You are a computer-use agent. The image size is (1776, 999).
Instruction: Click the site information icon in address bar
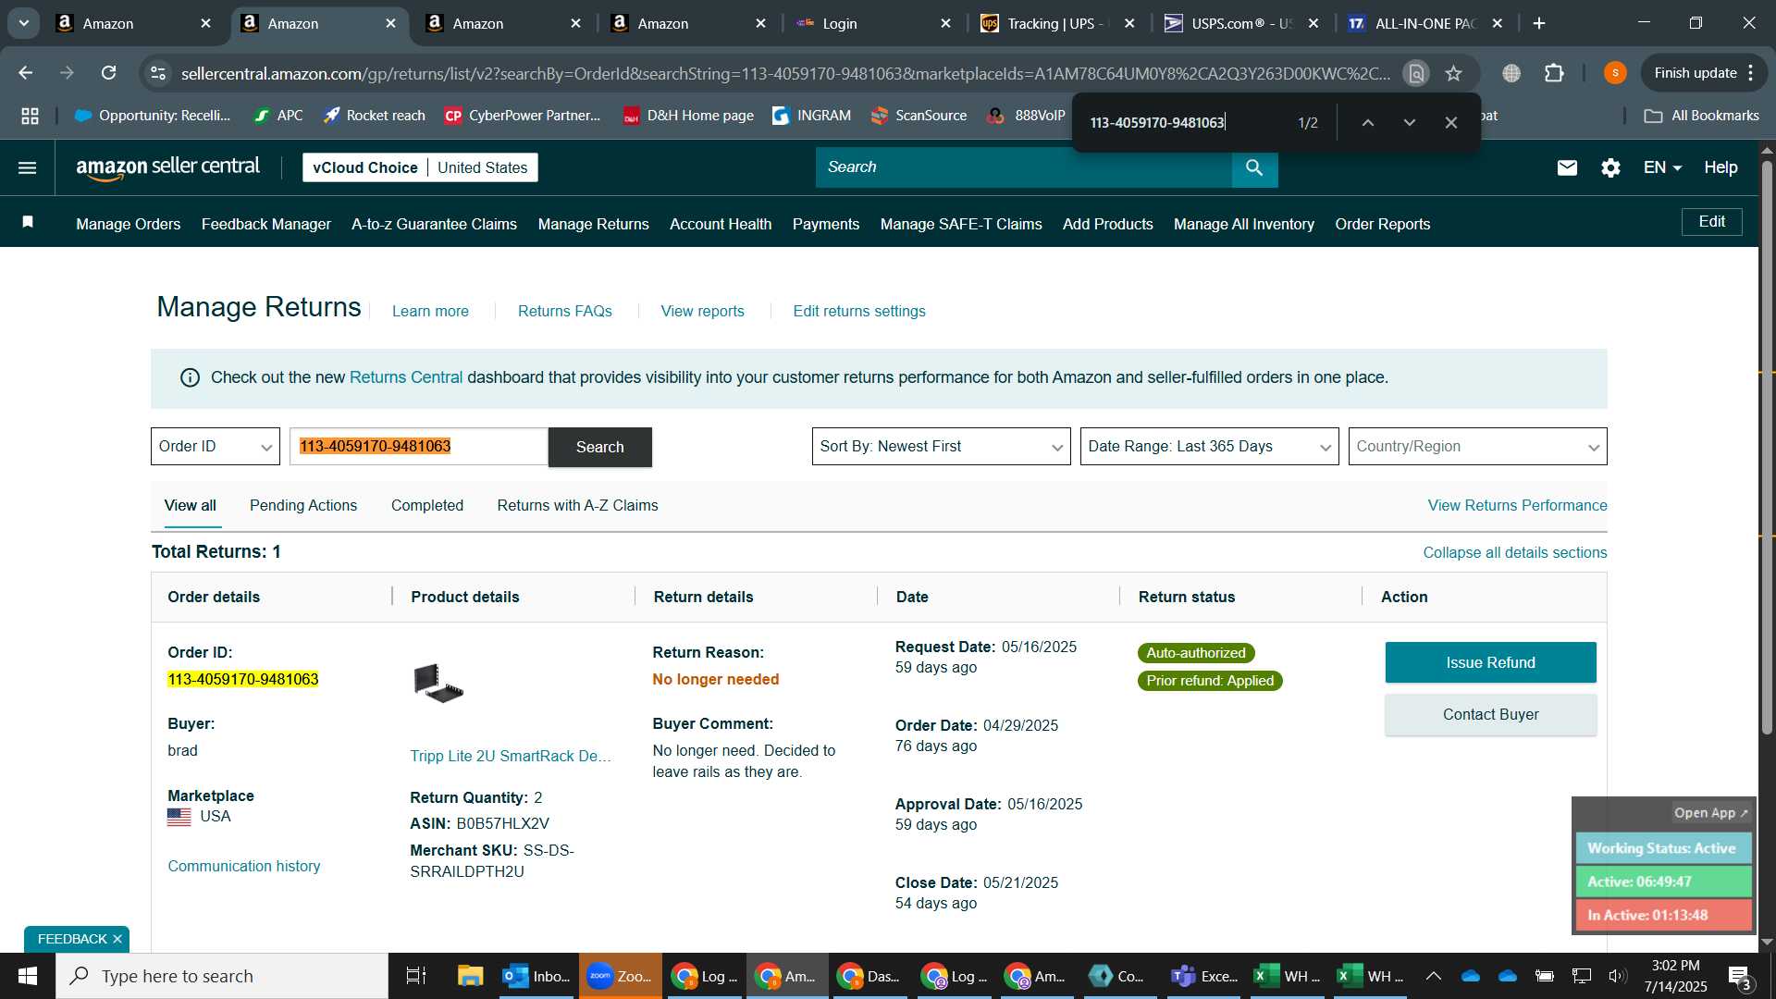[x=159, y=73]
